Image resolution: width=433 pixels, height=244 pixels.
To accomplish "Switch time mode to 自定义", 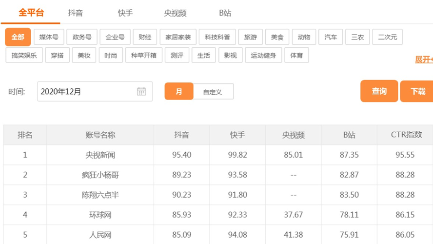I will (x=213, y=92).
